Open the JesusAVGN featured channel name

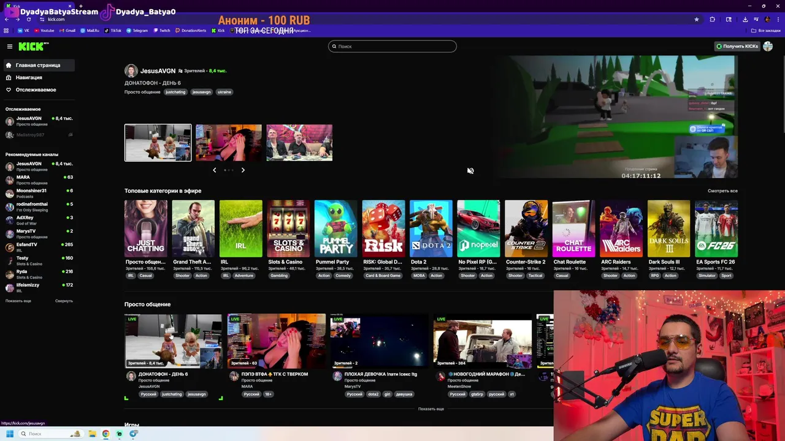tap(158, 71)
